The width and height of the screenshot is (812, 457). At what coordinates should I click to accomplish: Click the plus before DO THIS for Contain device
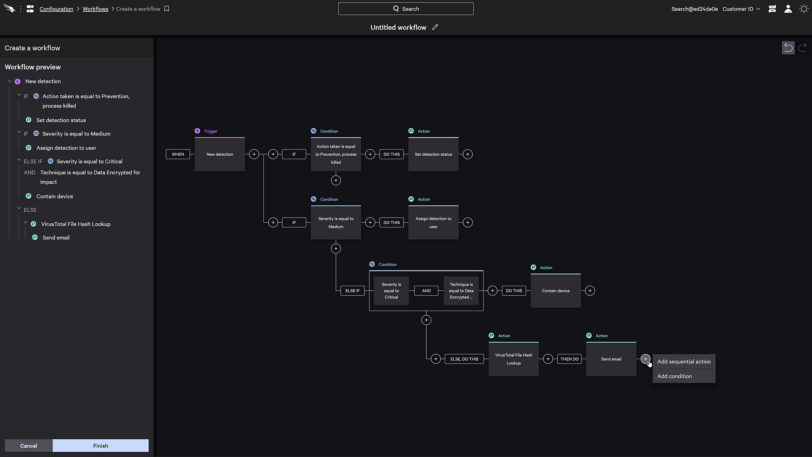492,291
